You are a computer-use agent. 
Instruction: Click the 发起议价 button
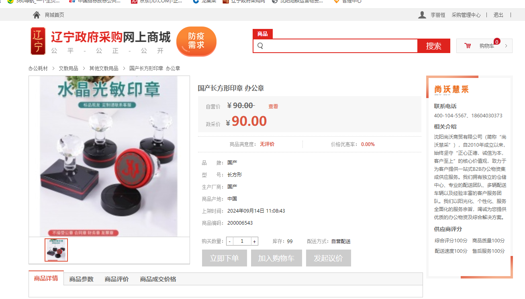tap(329, 258)
